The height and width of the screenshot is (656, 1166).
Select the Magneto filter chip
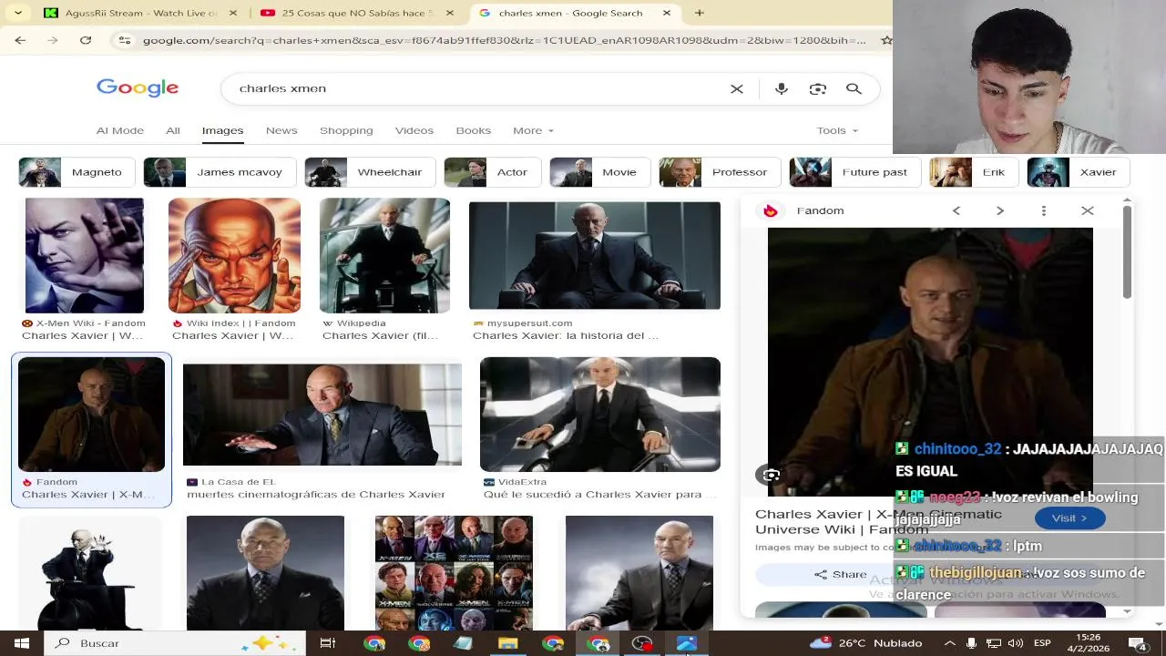point(77,172)
